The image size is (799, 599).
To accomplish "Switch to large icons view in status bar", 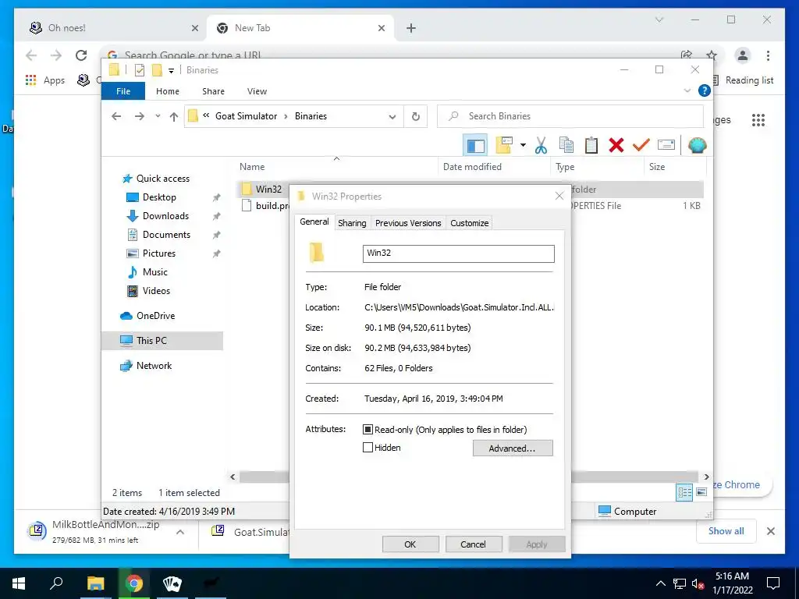I will point(701,492).
